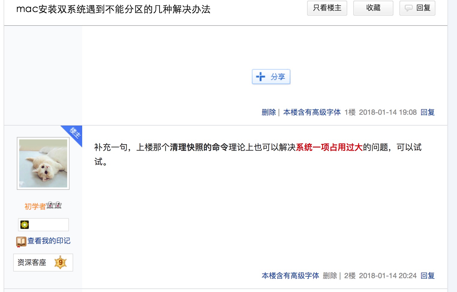Image resolution: width=457 pixels, height=292 pixels.
Task: Click the star level 9 badge
Action: [x=61, y=263]
